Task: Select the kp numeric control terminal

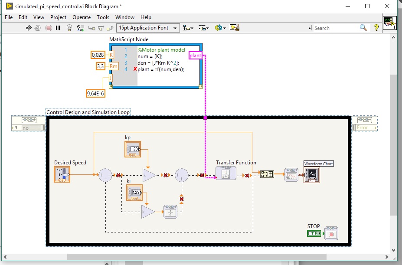Action: pos(133,149)
